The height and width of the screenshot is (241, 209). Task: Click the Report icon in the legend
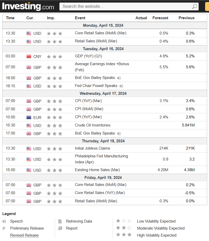60,228
